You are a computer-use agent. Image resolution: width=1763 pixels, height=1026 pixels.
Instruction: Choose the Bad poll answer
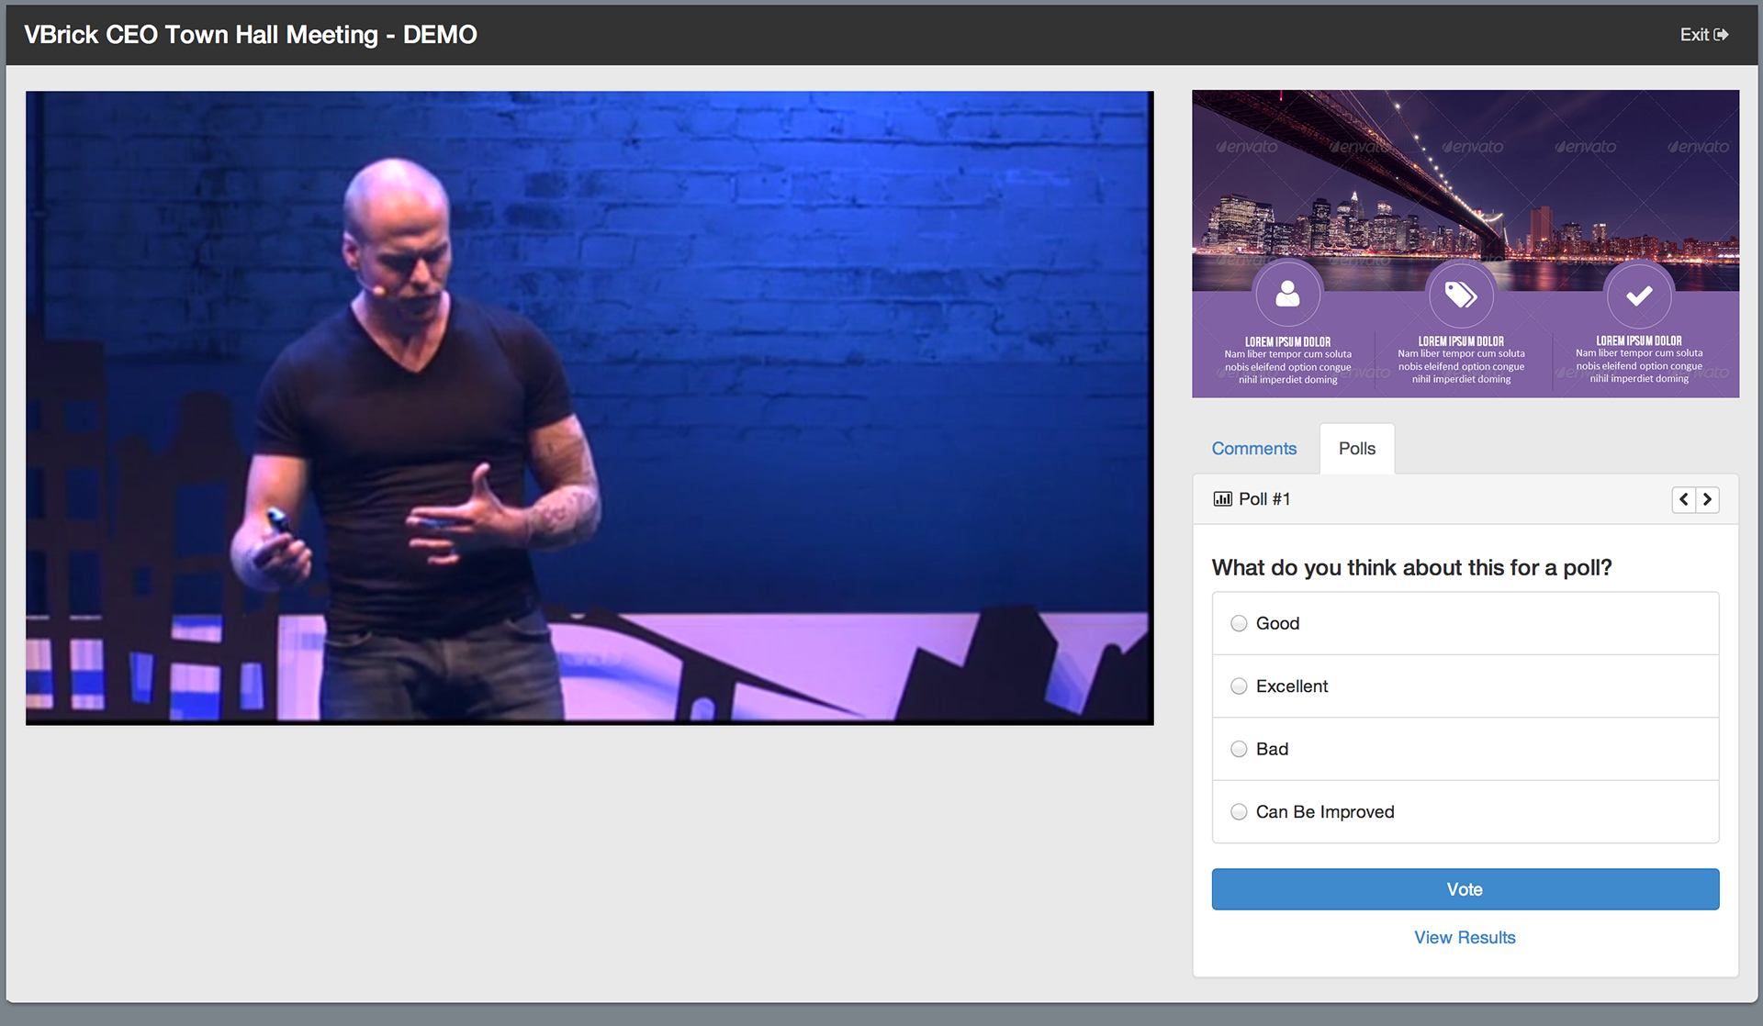1239,750
